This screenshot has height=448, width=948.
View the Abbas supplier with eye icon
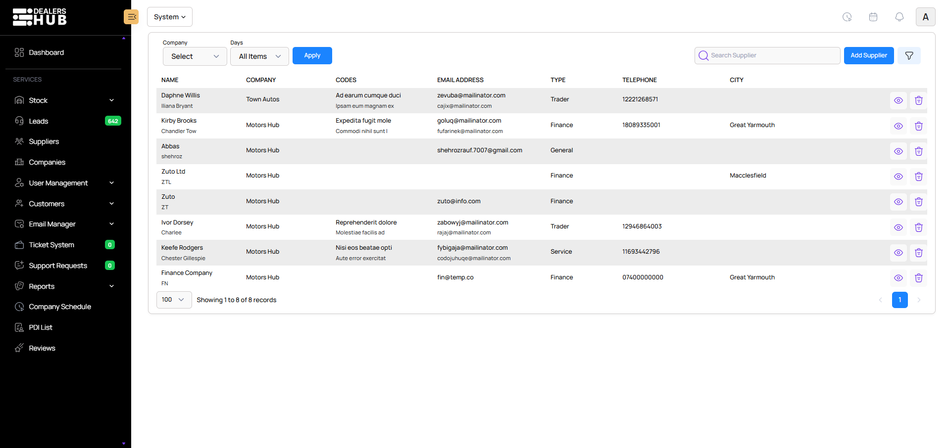[898, 151]
